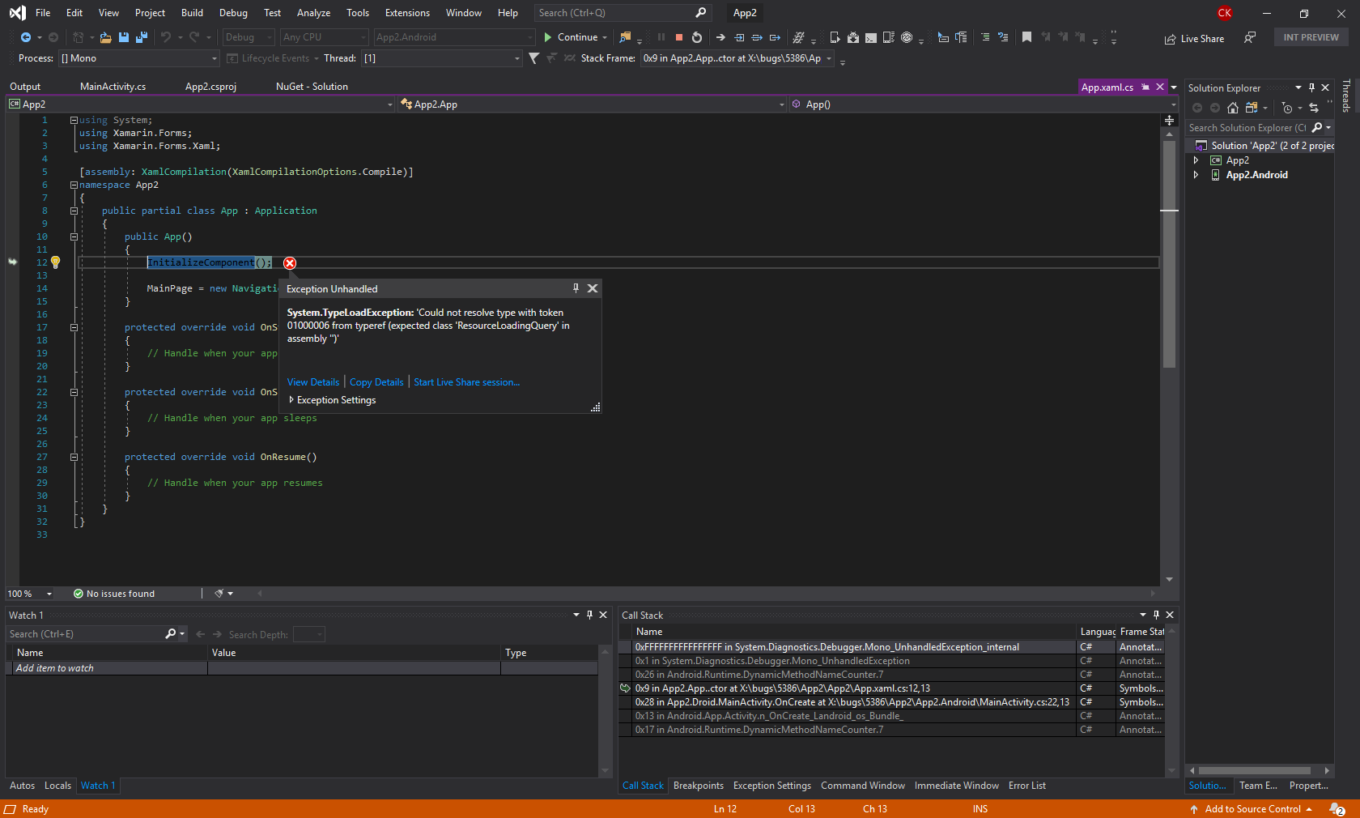Pin the Exception Unhandled popup
Screen dimensions: 1360x818
tap(576, 288)
